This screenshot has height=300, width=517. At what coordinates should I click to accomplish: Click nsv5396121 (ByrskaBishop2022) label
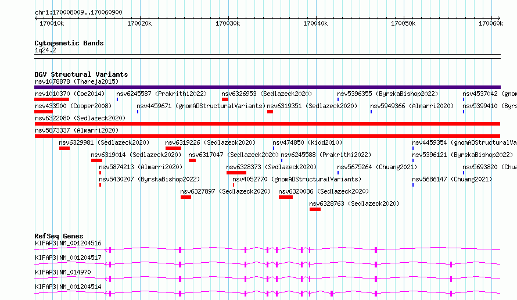point(462,155)
